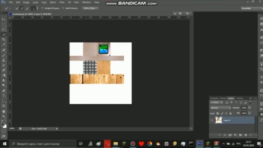Choose Add to Selection mode

click(22, 8)
